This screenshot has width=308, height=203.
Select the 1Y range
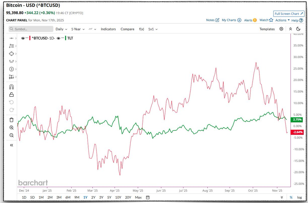coord(85,197)
